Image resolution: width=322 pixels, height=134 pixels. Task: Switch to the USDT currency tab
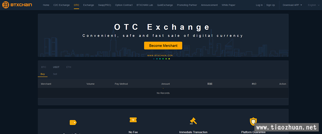(x=56, y=67)
